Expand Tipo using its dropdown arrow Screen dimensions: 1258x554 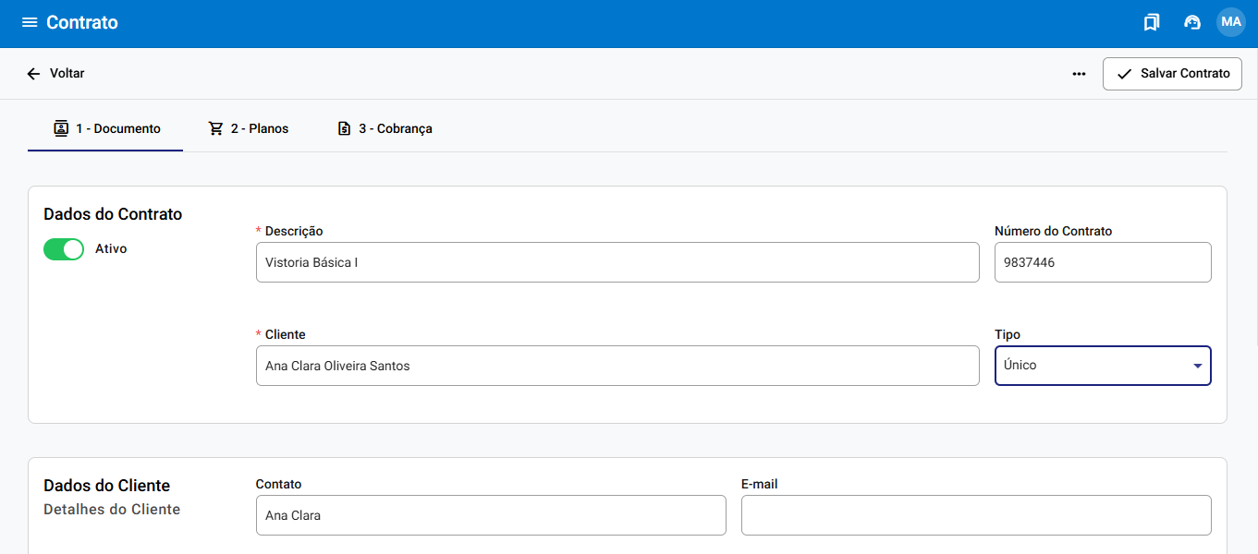pos(1197,366)
